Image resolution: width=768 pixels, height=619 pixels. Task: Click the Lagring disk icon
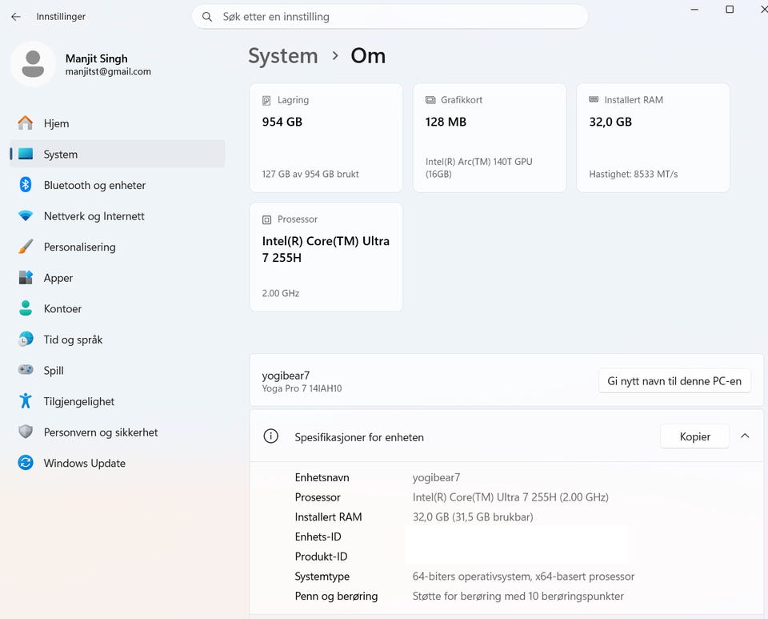tap(266, 100)
